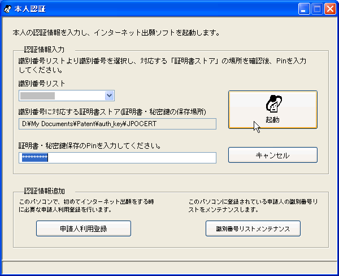Expand the 識別番号リスト dropdown arrow
Viewport: 339px width, 276px height.
click(110, 96)
